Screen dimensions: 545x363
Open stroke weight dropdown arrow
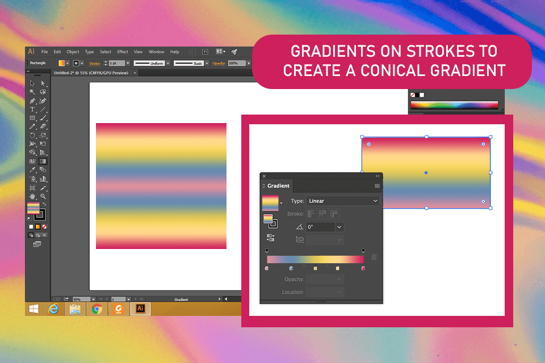pos(128,63)
